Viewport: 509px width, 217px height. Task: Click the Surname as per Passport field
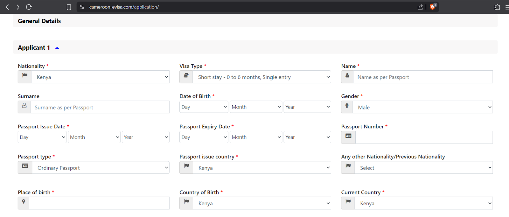tap(100, 107)
